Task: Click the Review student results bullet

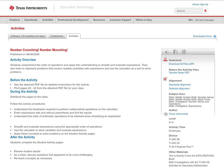Action: pyautogui.click(x=27, y=151)
